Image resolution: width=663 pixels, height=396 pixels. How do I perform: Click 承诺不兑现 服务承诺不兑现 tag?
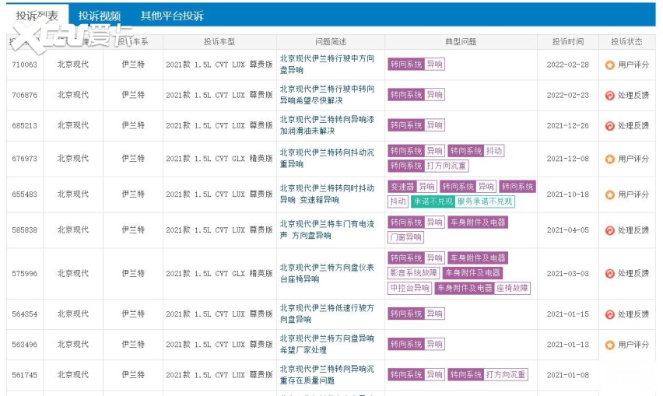click(x=463, y=202)
